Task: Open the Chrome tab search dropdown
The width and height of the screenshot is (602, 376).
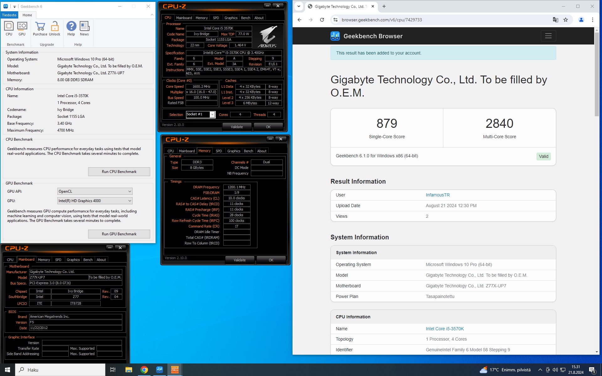Action: coord(299,6)
